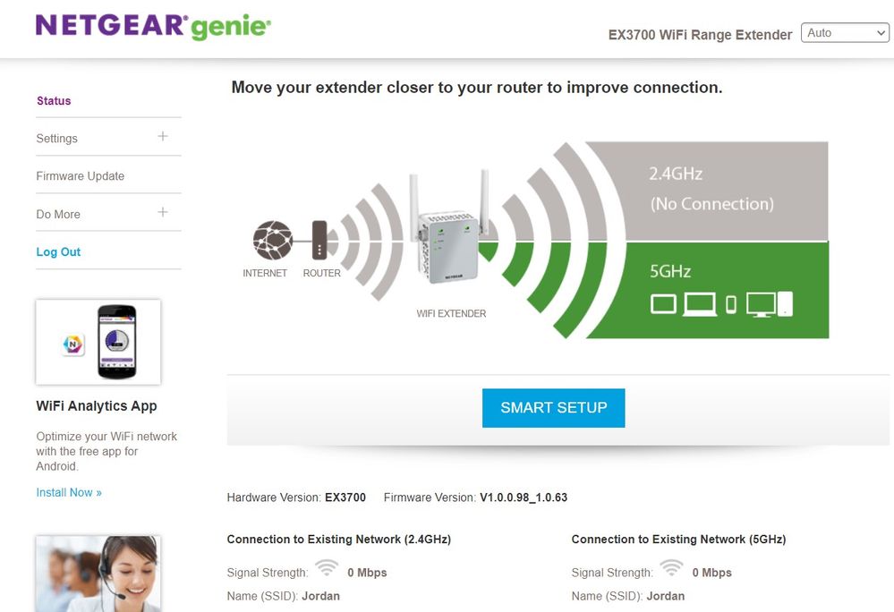Expand the Settings plus icon

pos(163,136)
